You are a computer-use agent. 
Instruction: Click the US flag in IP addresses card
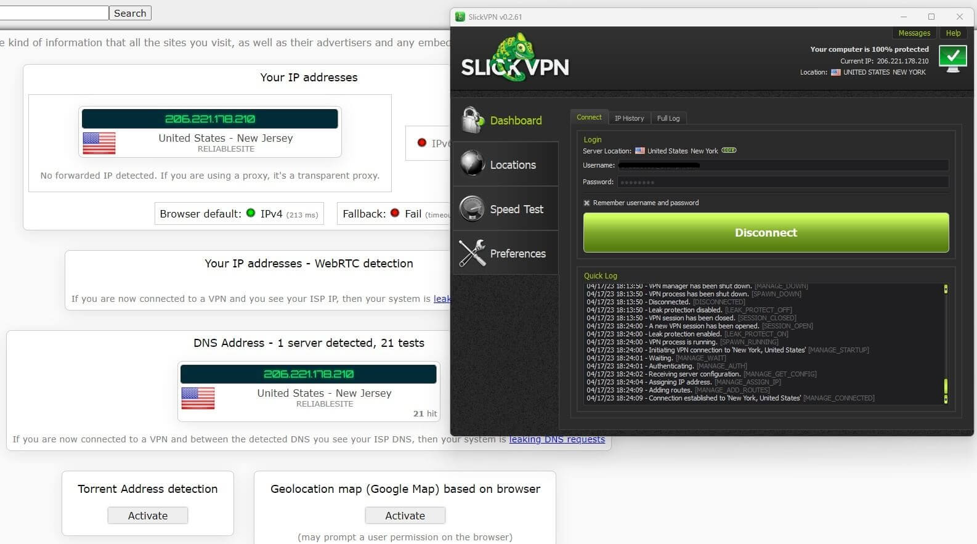point(99,143)
